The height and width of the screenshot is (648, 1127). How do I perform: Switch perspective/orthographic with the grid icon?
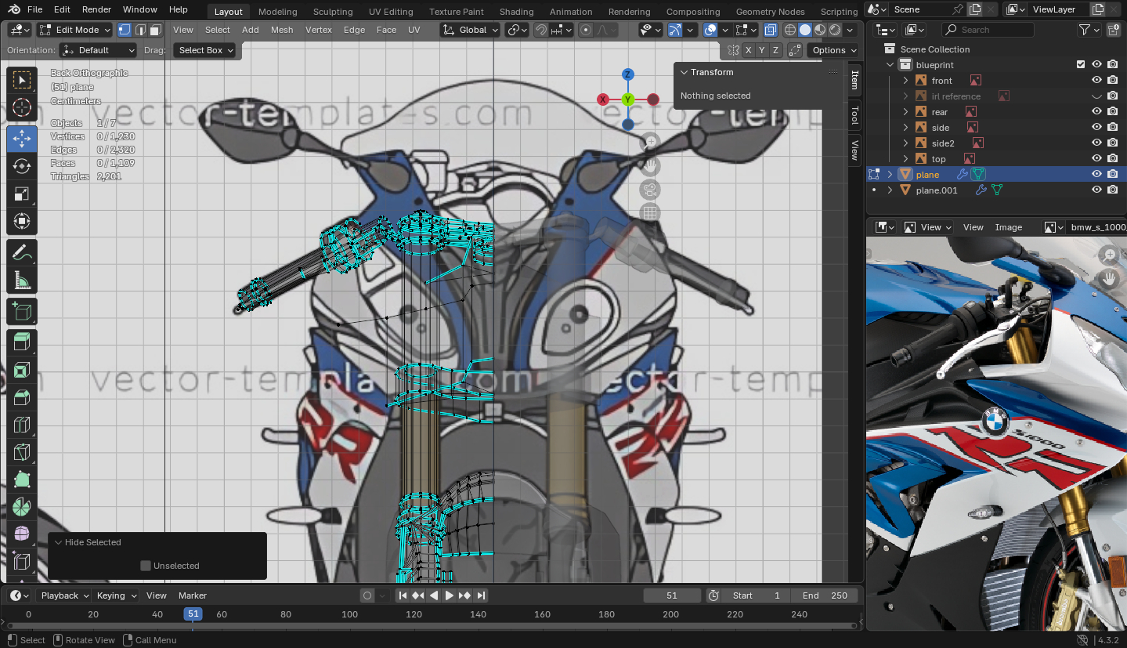coord(649,213)
